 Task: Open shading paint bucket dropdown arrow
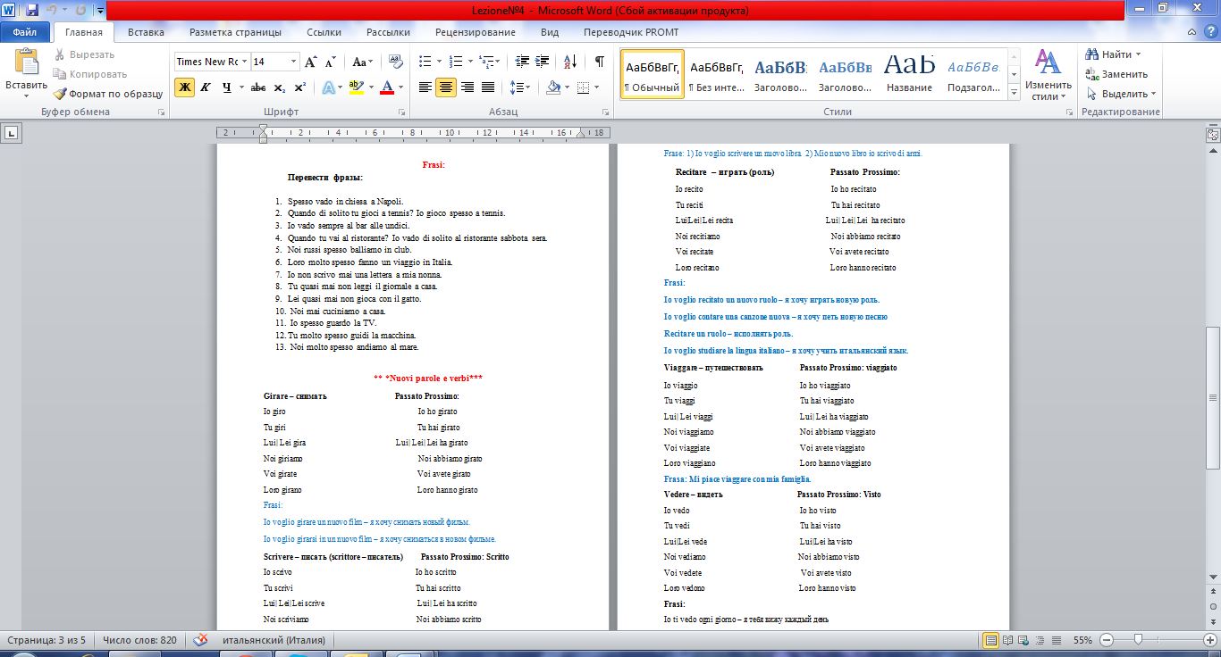568,87
